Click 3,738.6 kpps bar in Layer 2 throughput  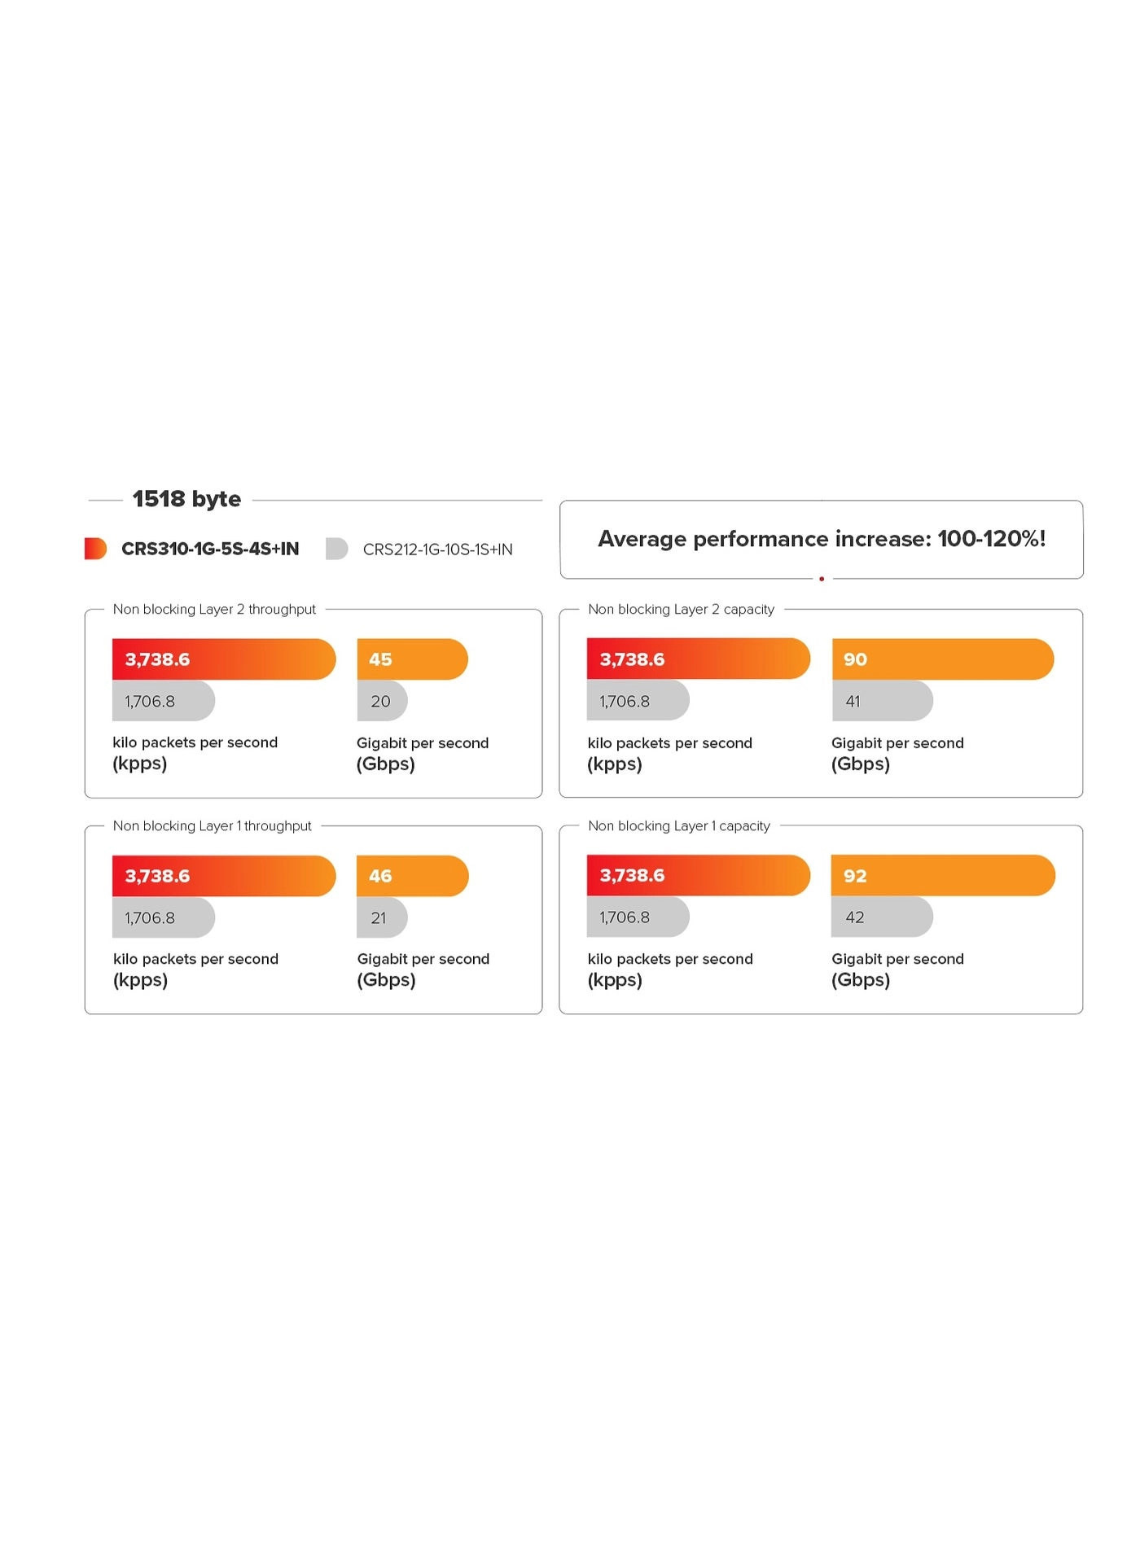pyautogui.click(x=224, y=659)
